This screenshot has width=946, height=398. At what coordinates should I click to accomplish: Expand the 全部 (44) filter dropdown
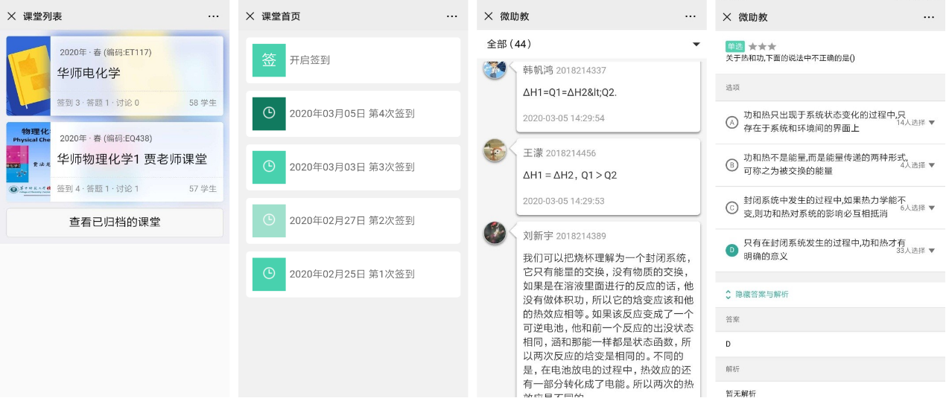pos(696,45)
